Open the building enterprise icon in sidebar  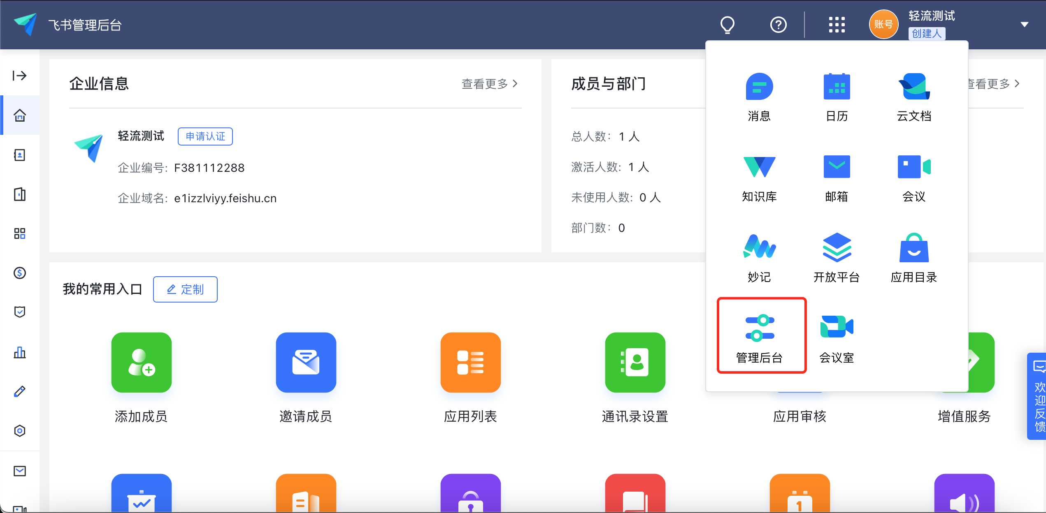[x=20, y=194]
